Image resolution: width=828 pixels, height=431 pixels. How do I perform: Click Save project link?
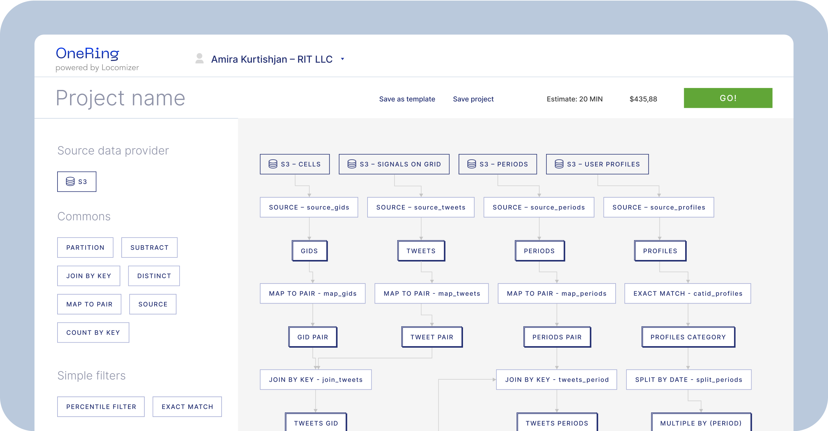[473, 99]
